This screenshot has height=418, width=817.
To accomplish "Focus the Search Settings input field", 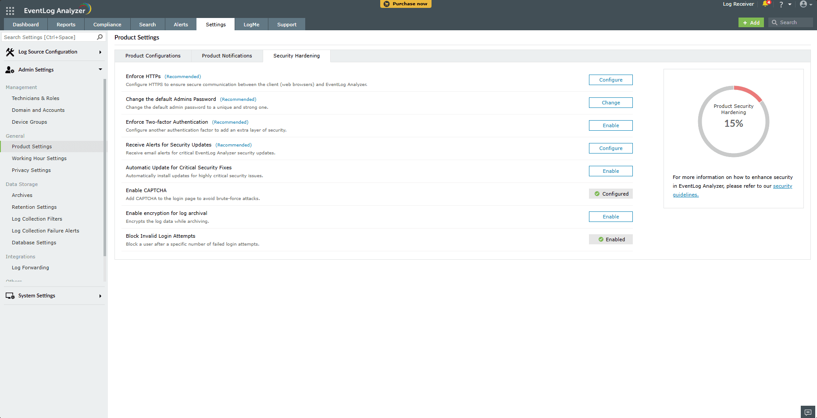I will pos(49,37).
